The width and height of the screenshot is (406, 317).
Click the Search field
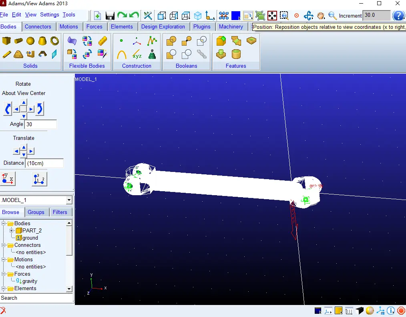pyautogui.click(x=37, y=298)
